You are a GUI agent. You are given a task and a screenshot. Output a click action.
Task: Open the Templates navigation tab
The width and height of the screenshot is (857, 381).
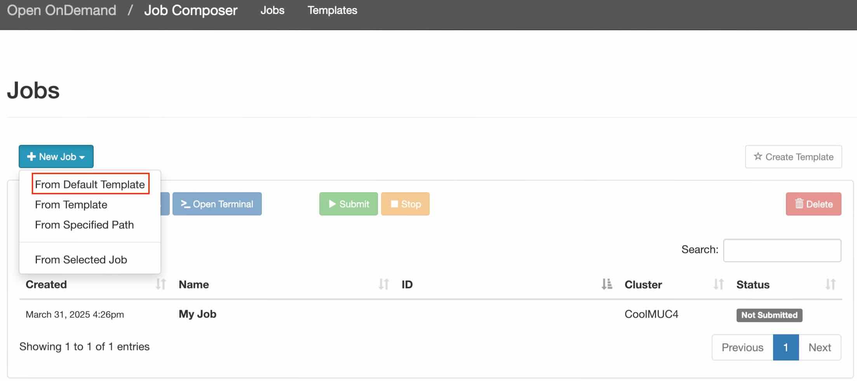pos(332,10)
